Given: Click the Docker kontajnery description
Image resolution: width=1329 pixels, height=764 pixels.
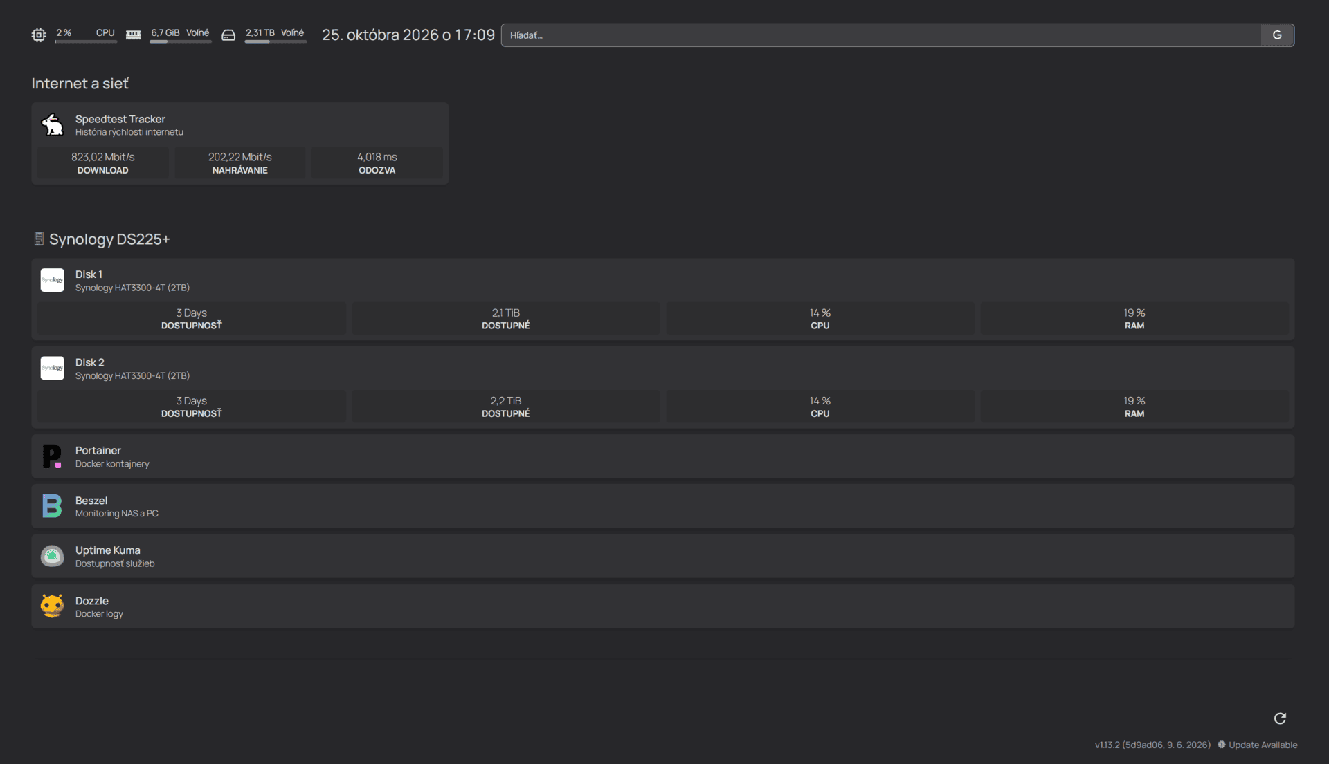Looking at the screenshot, I should pyautogui.click(x=112, y=464).
